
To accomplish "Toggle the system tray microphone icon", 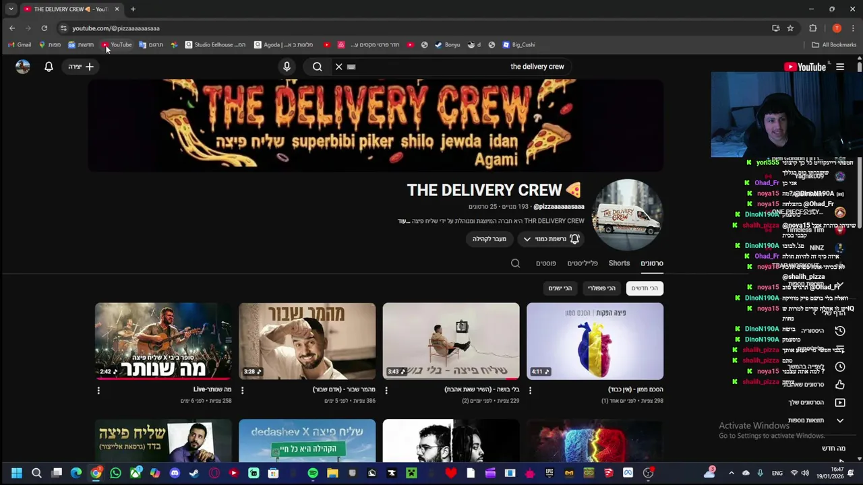I will tap(760, 473).
